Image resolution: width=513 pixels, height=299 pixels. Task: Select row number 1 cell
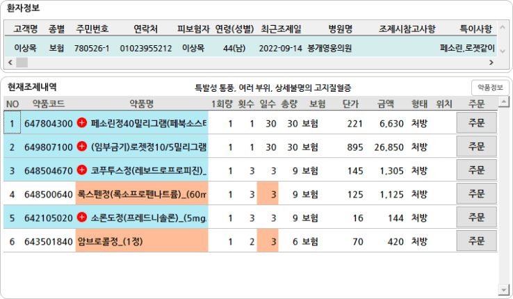(12, 123)
